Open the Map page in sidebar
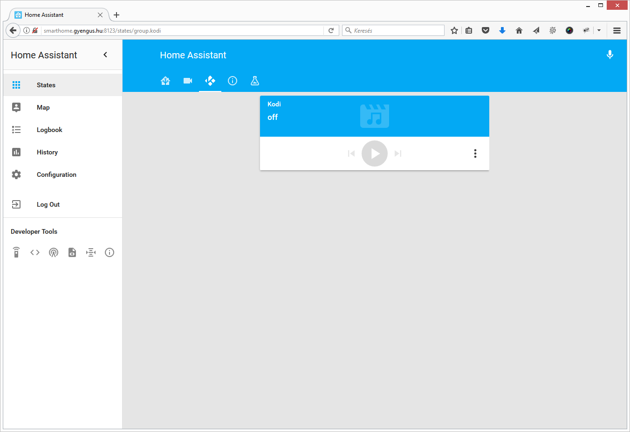Image resolution: width=630 pixels, height=432 pixels. (43, 107)
